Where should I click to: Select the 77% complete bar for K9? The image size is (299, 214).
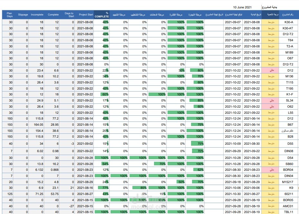coord(103,188)
